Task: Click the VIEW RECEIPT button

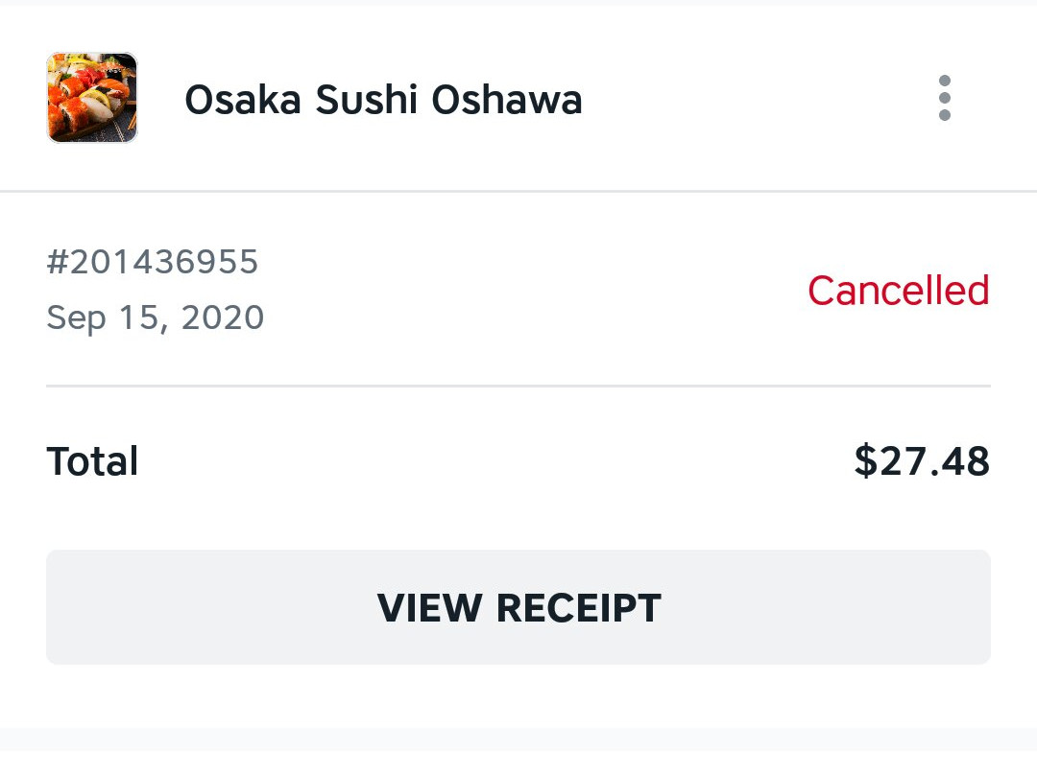Action: [518, 607]
